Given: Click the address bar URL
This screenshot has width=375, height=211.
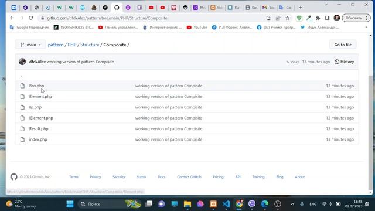Looking at the screenshot, I should [x=107, y=18].
